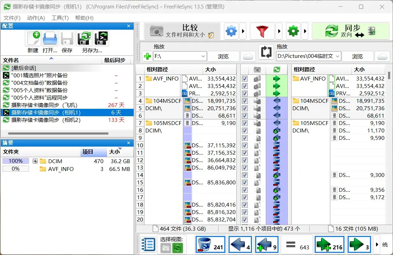393x255 pixels.
Task: Toggle the delete items view filter showing 241
Action: click(x=210, y=244)
